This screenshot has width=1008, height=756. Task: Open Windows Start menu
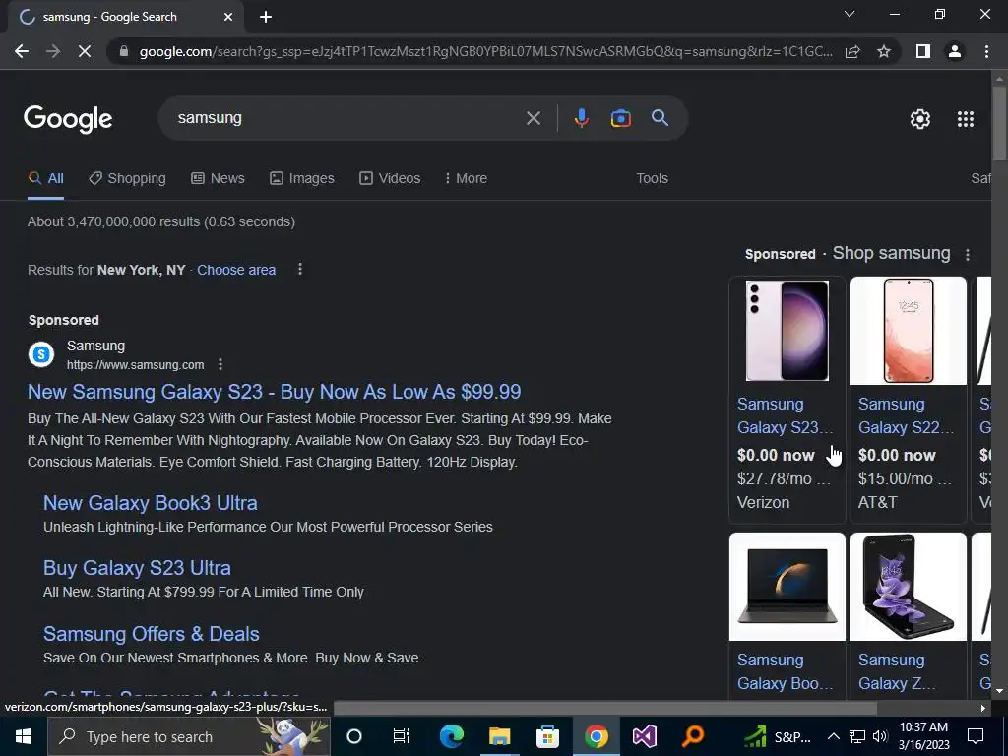(x=24, y=736)
